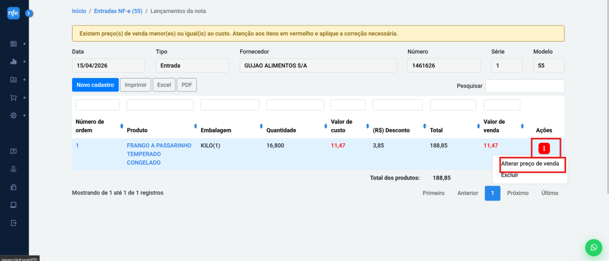Image resolution: width=609 pixels, height=261 pixels.
Task: Click the Pesquisar search input field
Action: tap(525, 86)
